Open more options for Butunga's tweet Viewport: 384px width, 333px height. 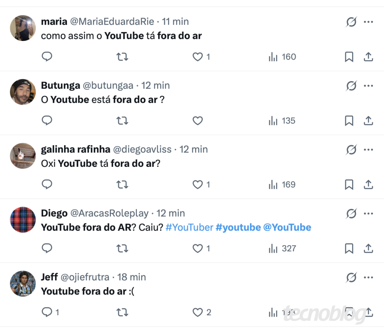coord(368,86)
